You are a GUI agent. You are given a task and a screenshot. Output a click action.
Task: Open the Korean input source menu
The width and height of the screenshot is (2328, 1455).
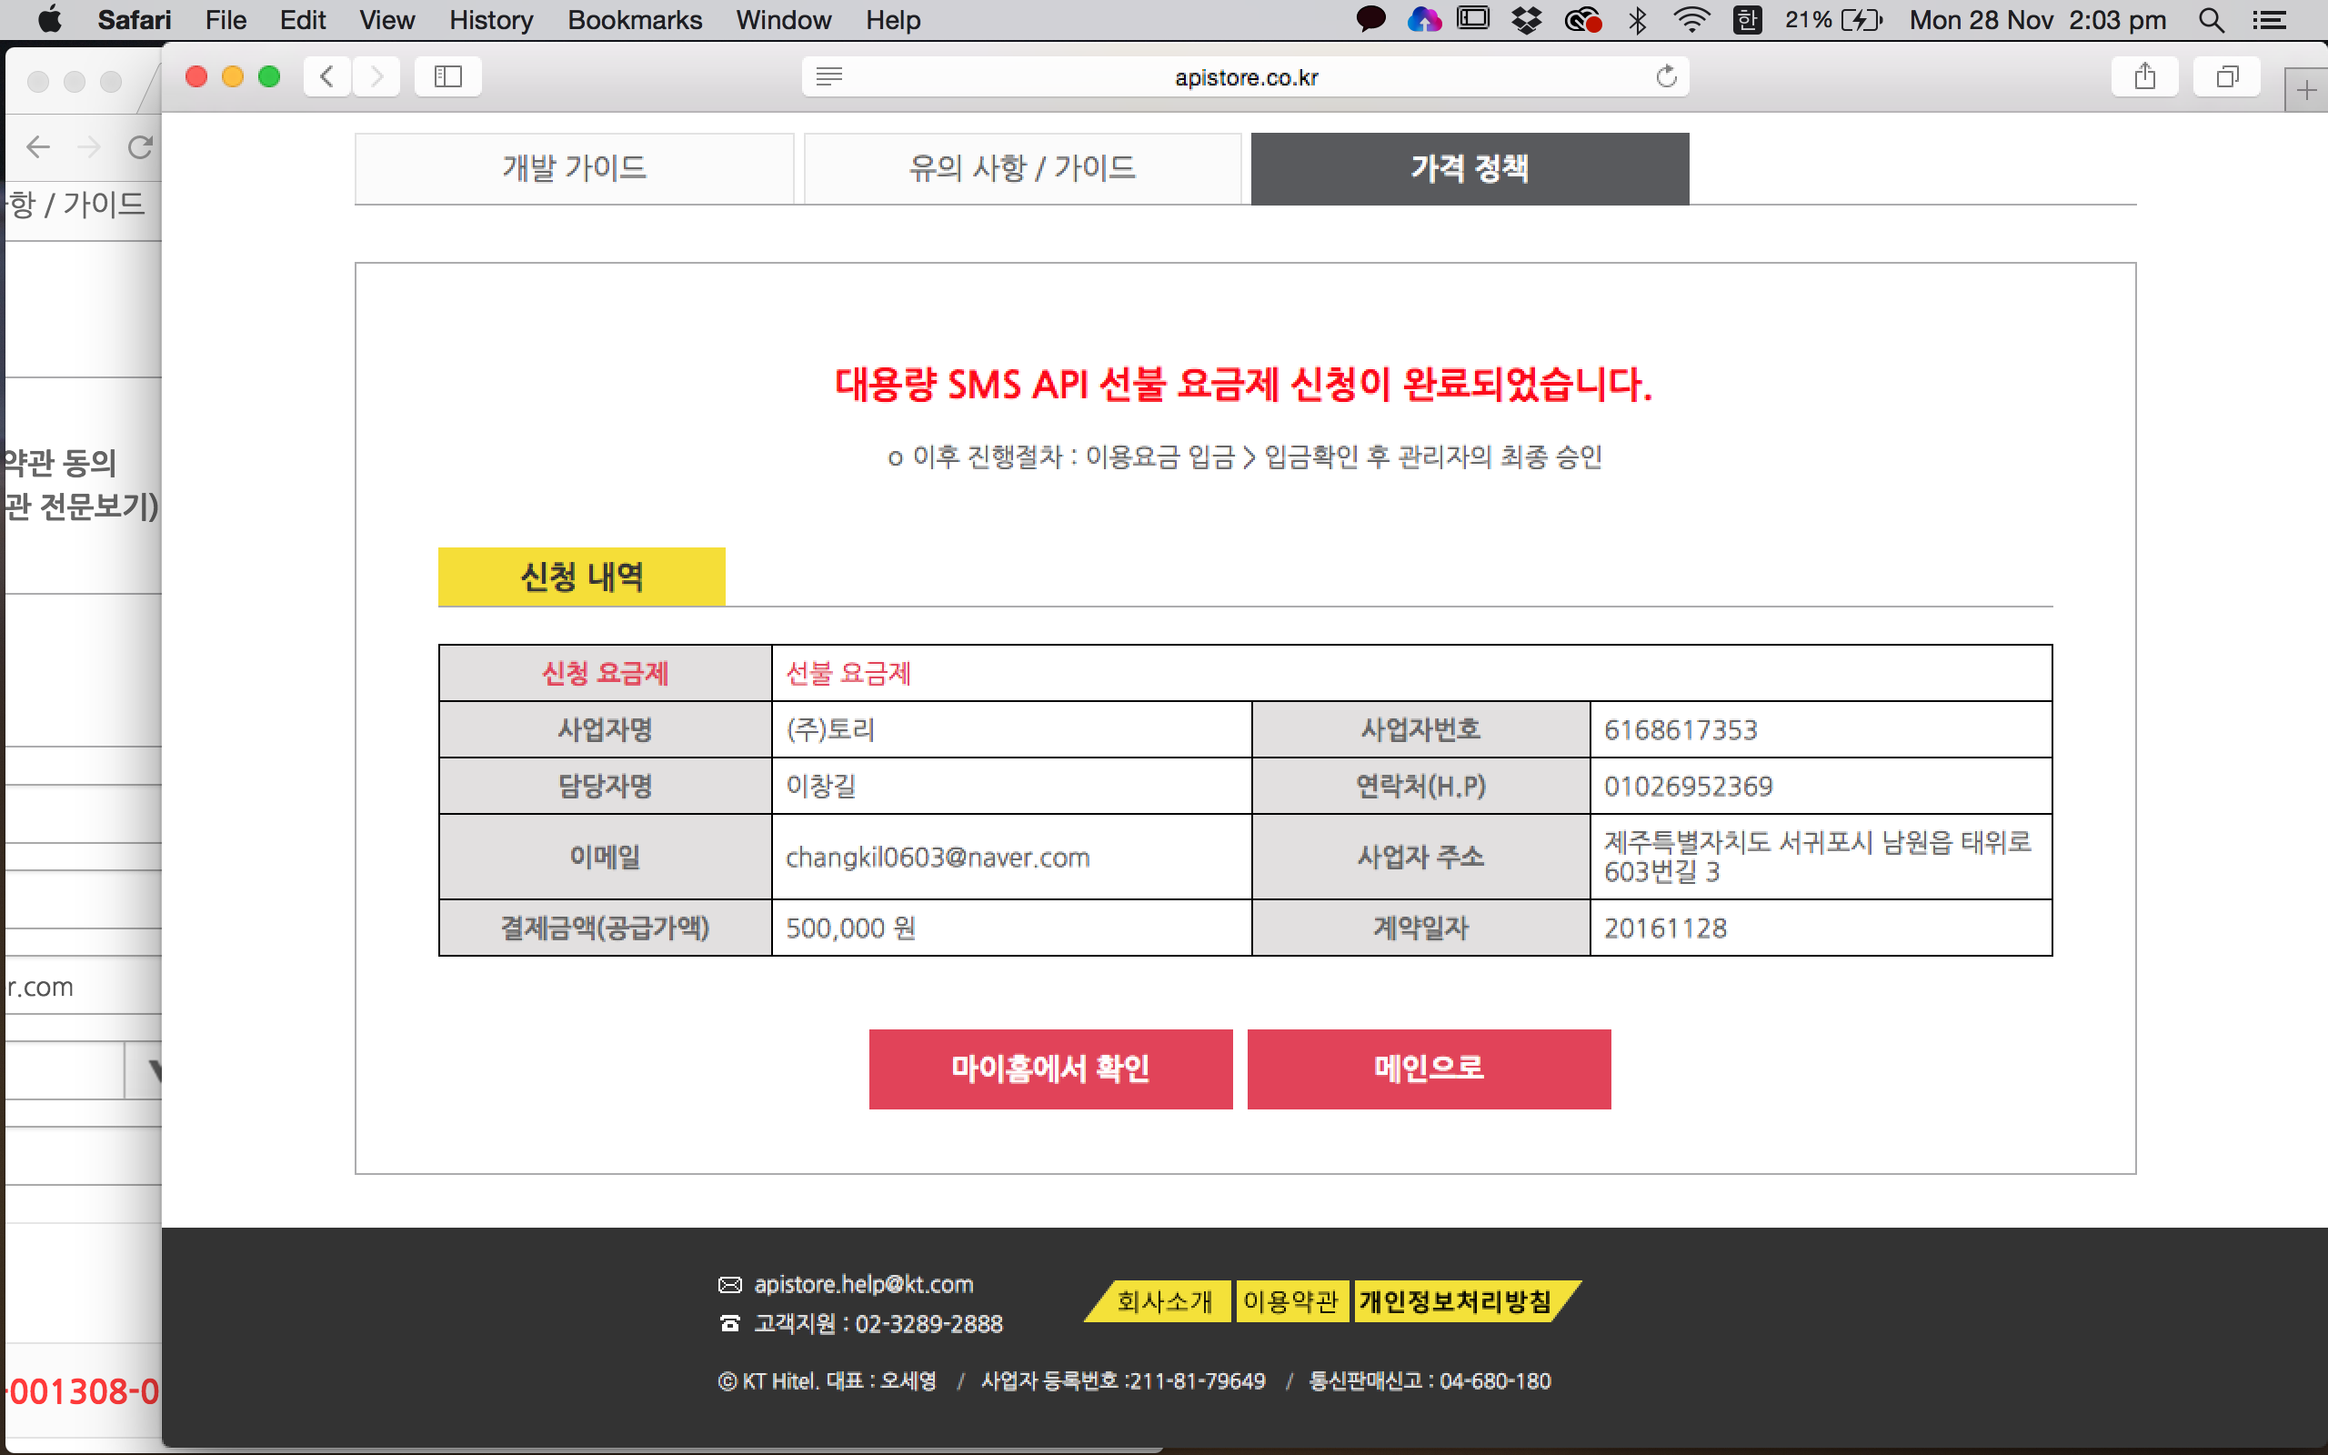tap(1747, 20)
